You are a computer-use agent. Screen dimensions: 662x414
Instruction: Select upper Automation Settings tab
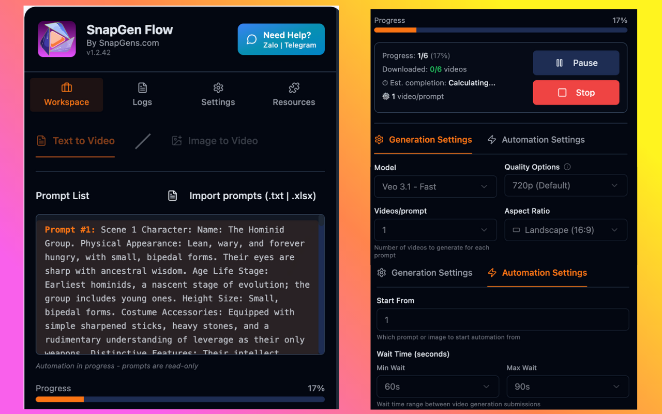point(536,140)
